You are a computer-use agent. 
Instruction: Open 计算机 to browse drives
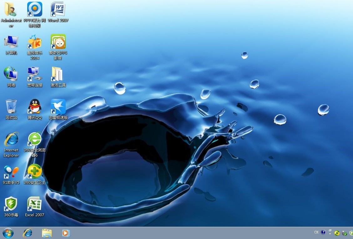(11, 42)
